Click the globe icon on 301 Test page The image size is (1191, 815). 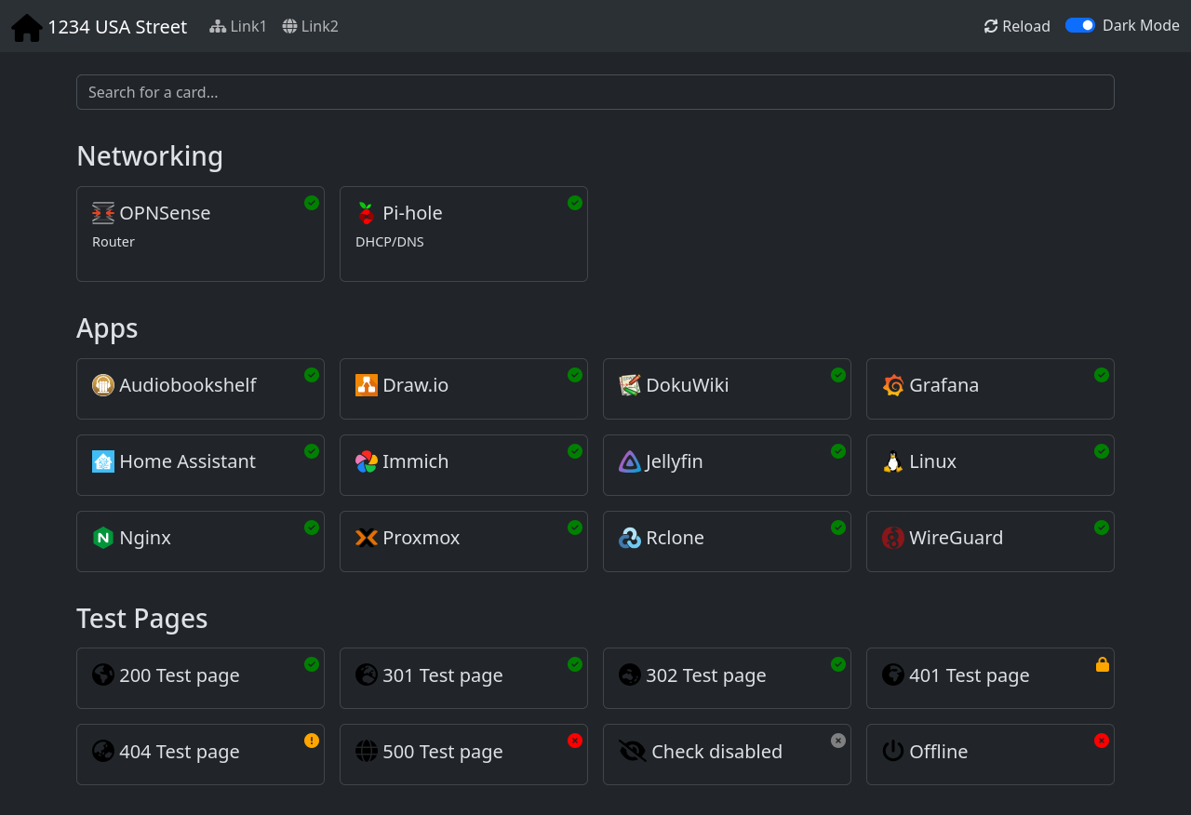click(x=367, y=675)
